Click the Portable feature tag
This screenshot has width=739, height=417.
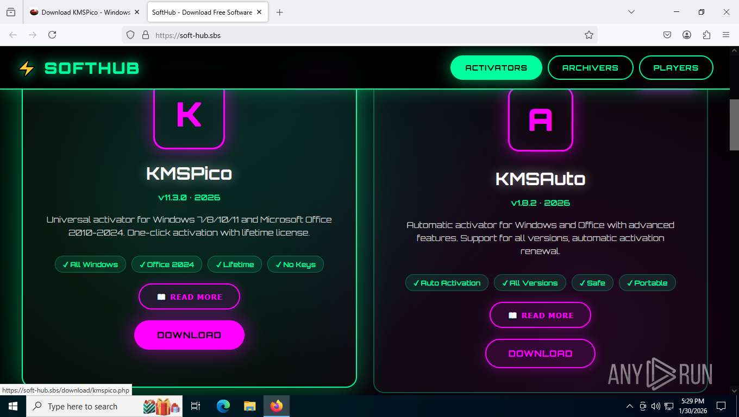[x=647, y=283]
